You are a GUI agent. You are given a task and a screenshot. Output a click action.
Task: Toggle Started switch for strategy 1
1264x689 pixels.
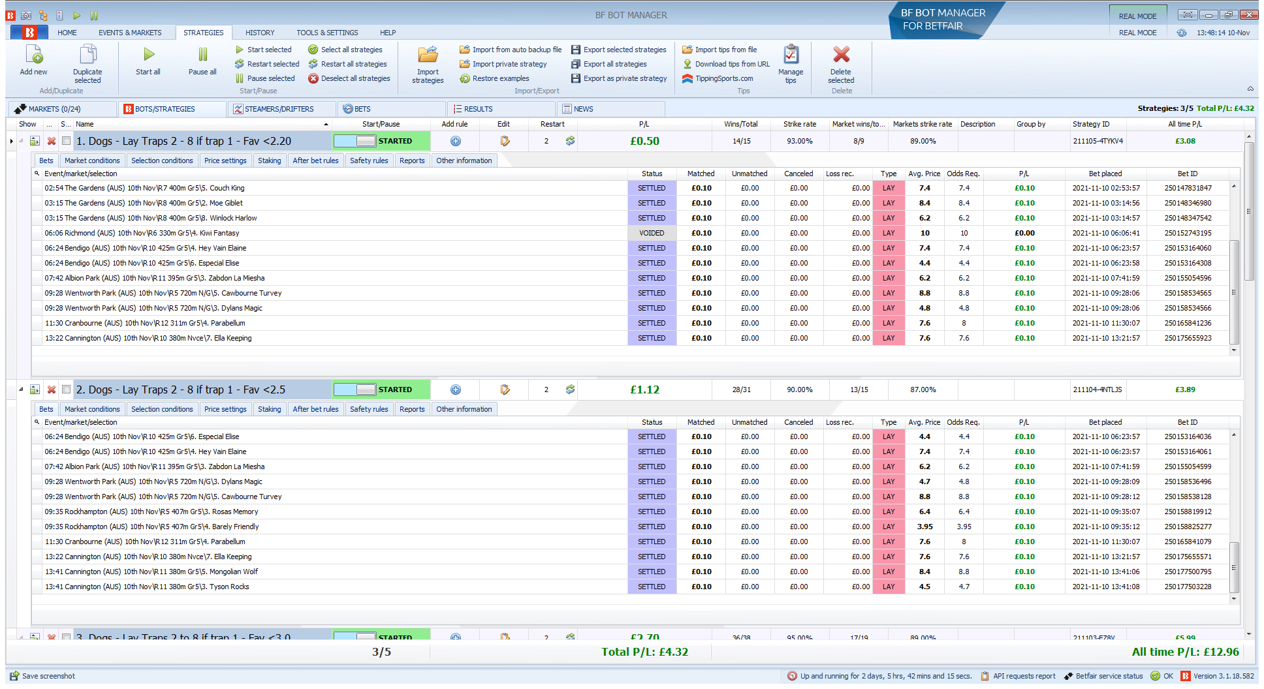tap(355, 141)
